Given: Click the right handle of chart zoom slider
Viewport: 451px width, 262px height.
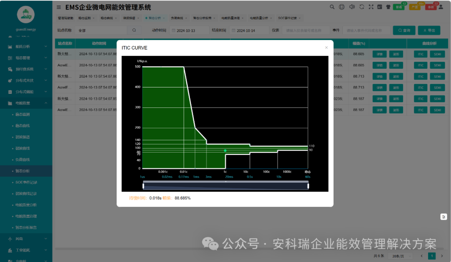Looking at the screenshot, I should point(308,186).
